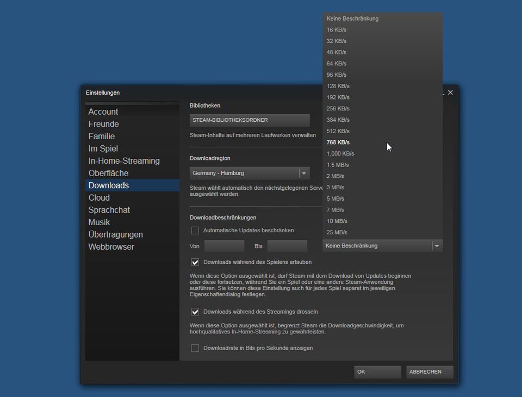Click the ABBRECHEN button

[x=430, y=372]
